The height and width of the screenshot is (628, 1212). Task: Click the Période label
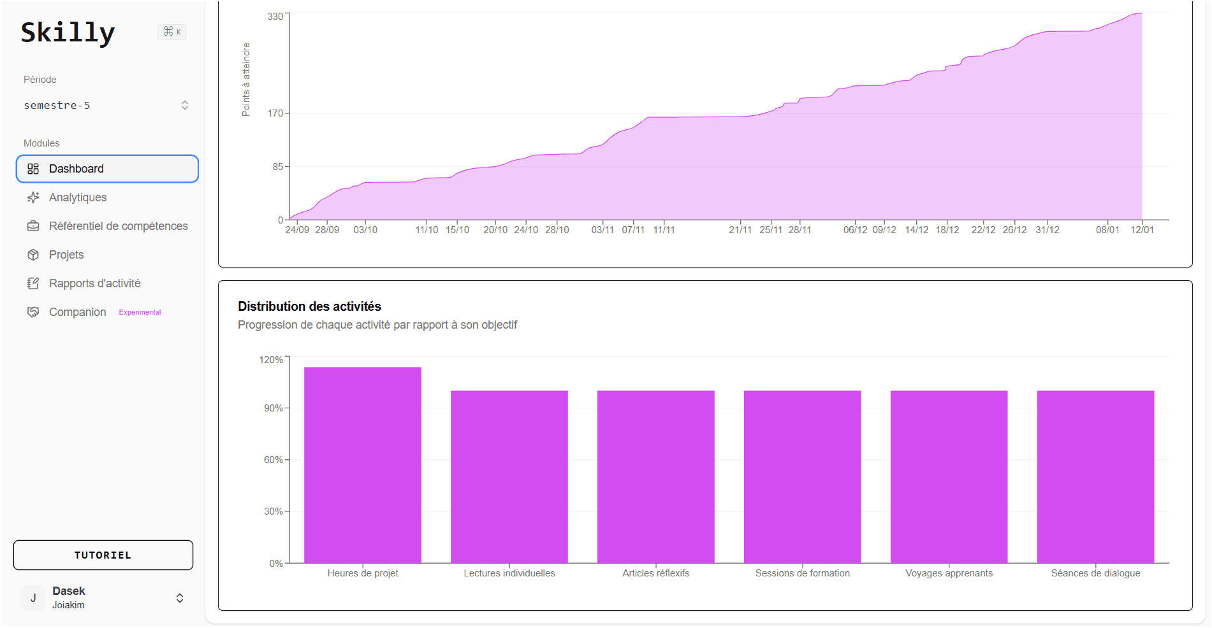[x=40, y=80]
